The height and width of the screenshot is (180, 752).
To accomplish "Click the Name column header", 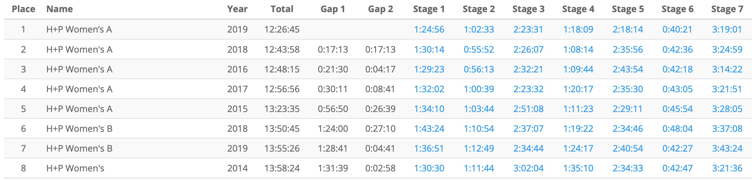I will click(x=59, y=9).
